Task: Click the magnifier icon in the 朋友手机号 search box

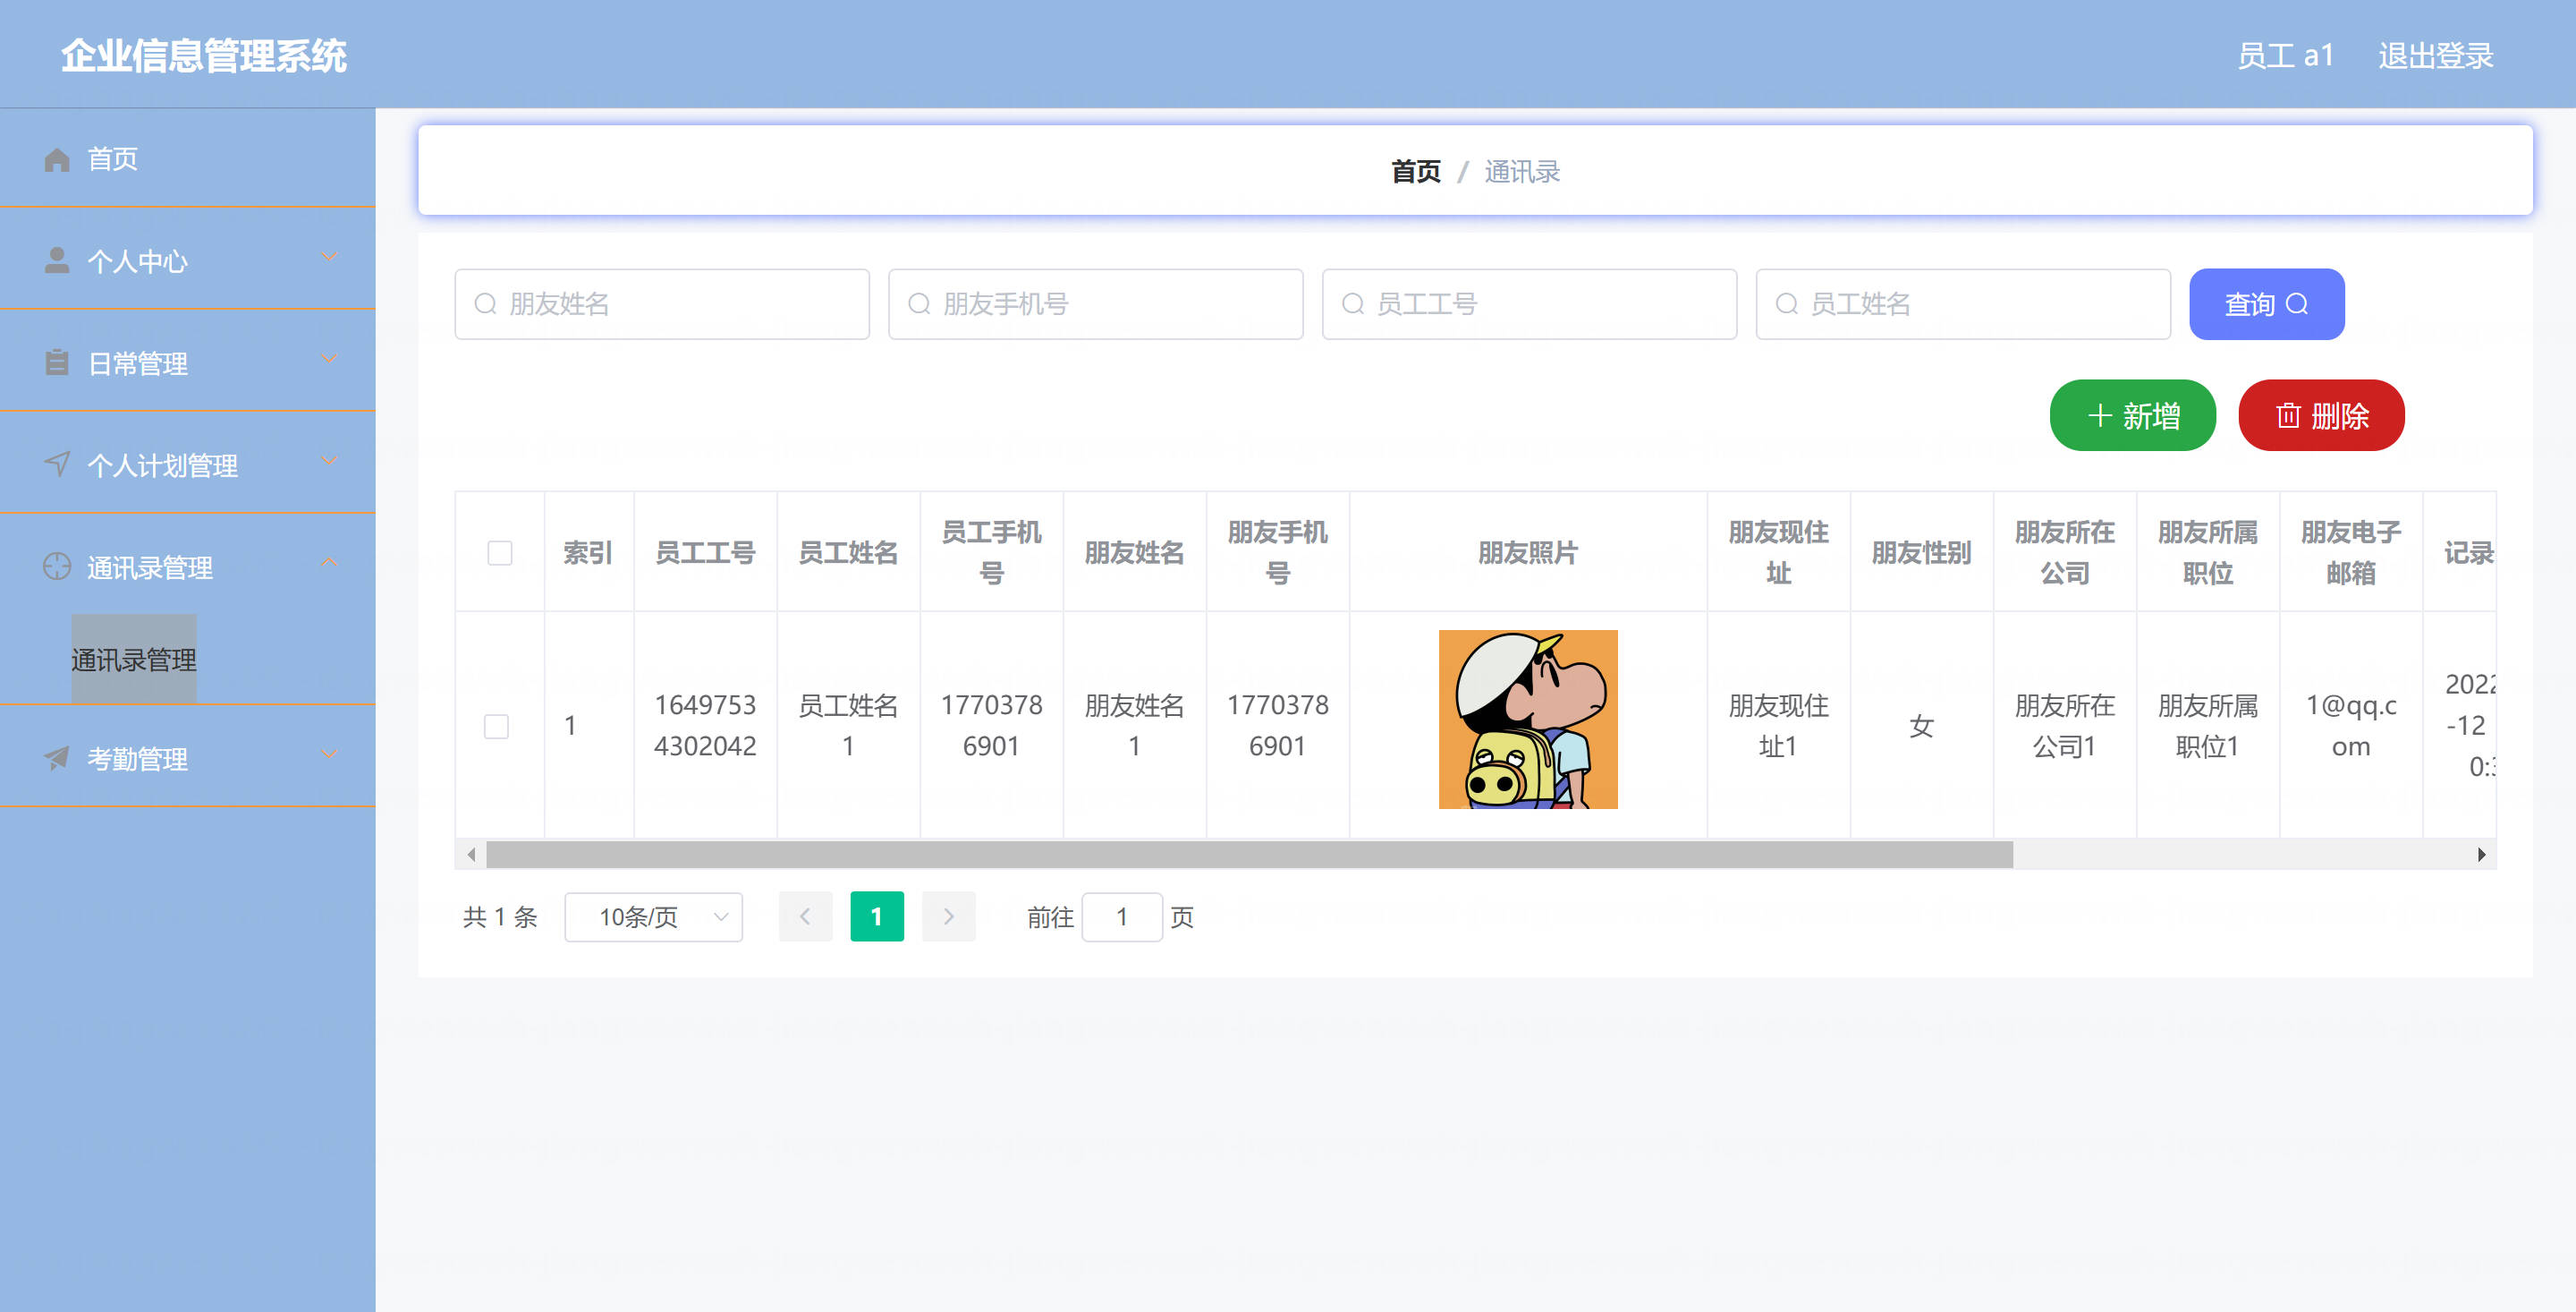Action: pyautogui.click(x=919, y=303)
